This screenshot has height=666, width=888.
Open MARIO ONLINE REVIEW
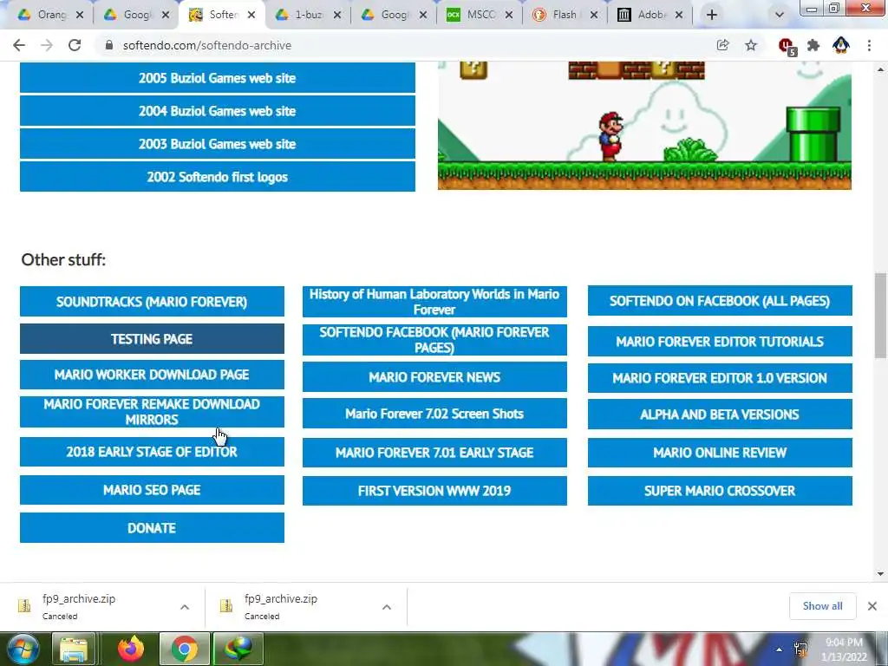point(720,453)
